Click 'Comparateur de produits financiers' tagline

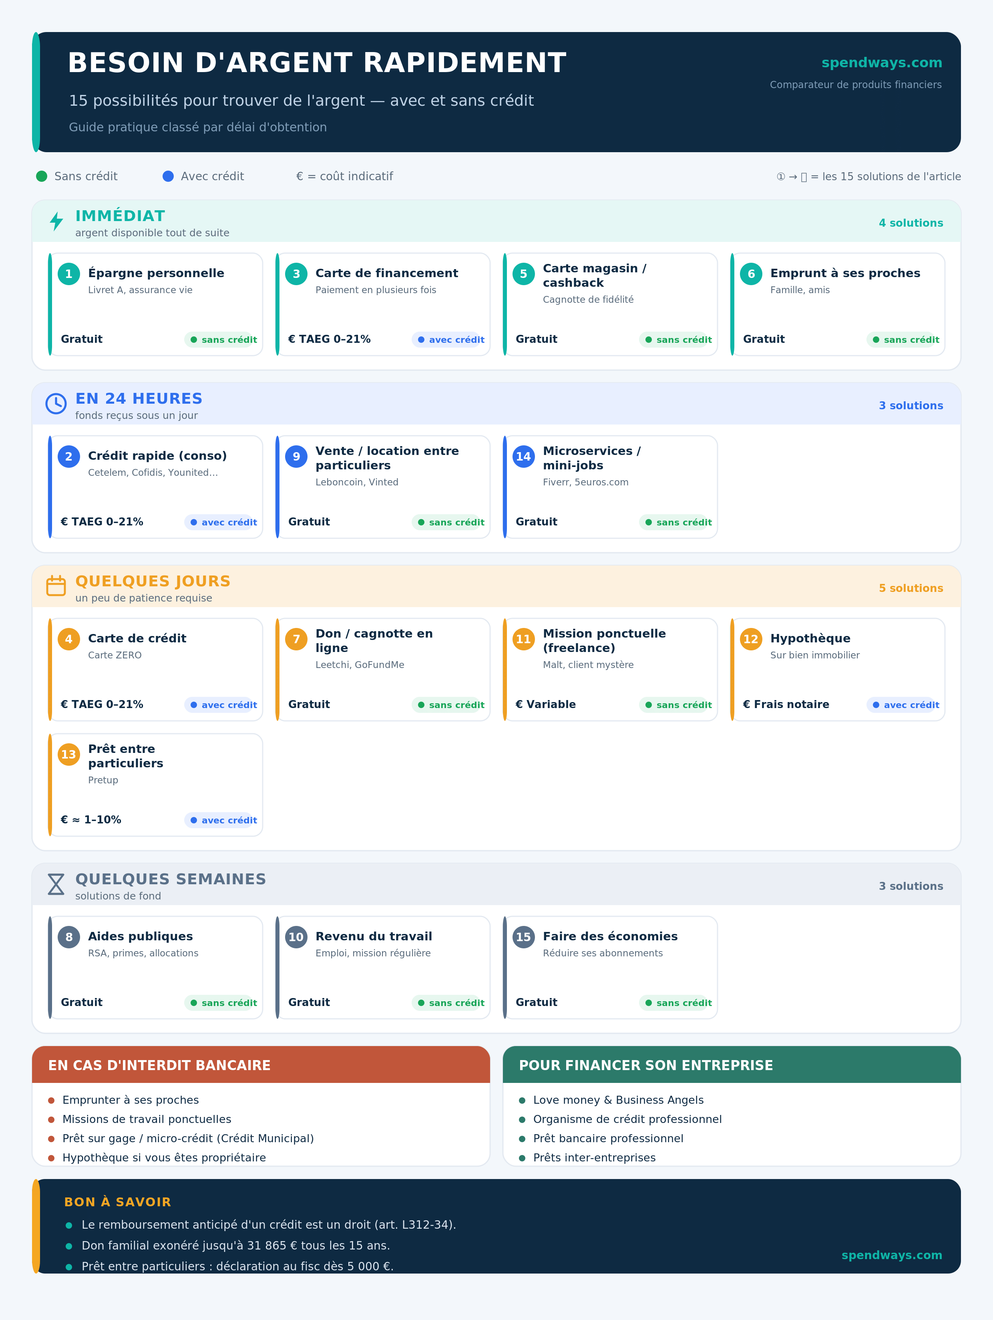click(855, 85)
